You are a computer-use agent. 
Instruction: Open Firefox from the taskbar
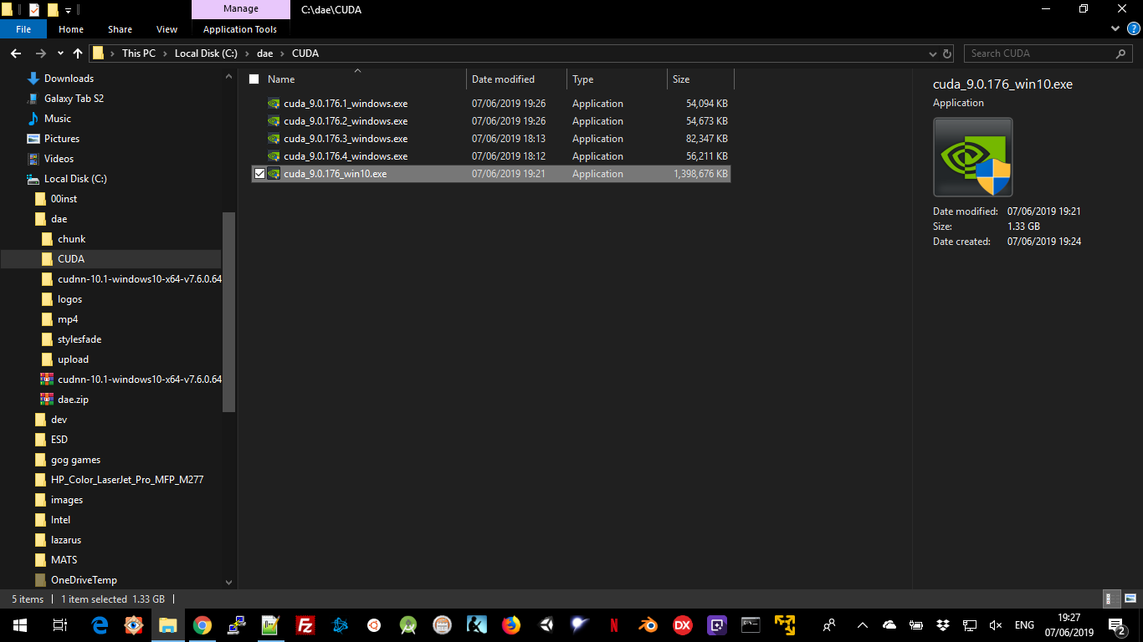coord(510,625)
